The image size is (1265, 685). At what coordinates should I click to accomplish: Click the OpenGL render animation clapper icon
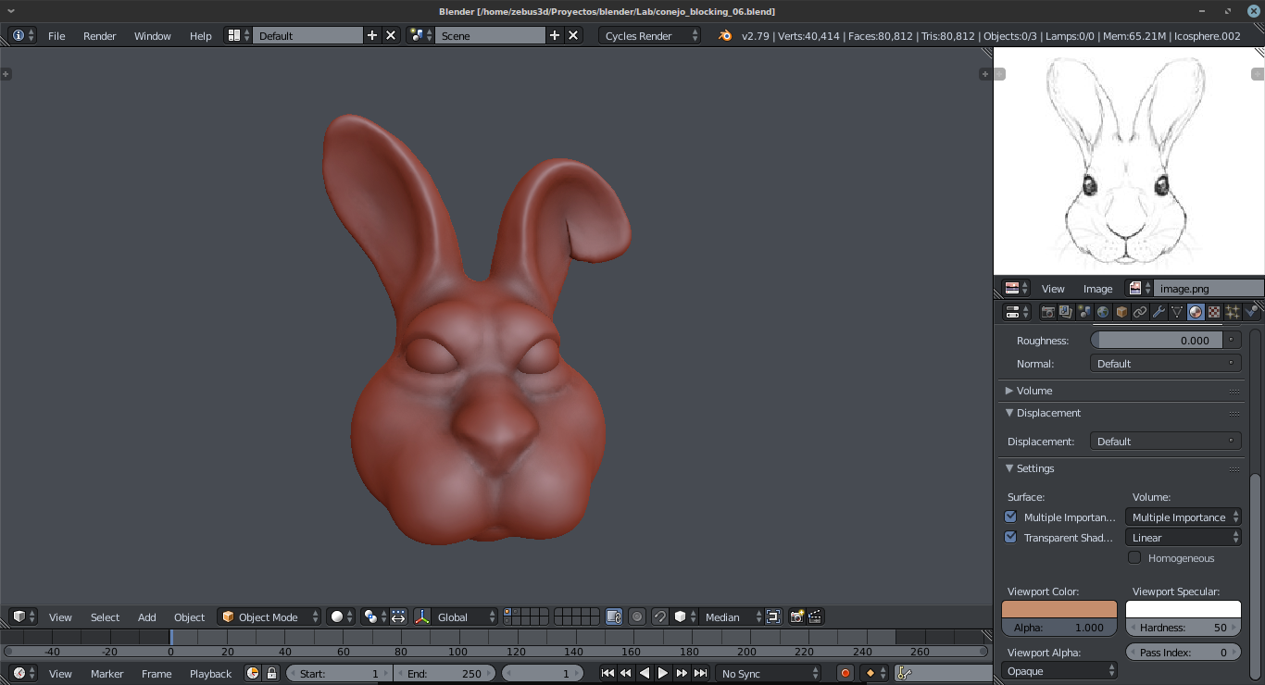[x=815, y=616]
